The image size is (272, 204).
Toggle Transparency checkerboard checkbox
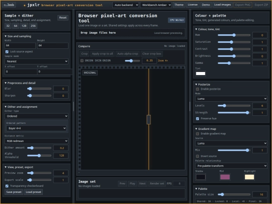[x=7, y=186]
